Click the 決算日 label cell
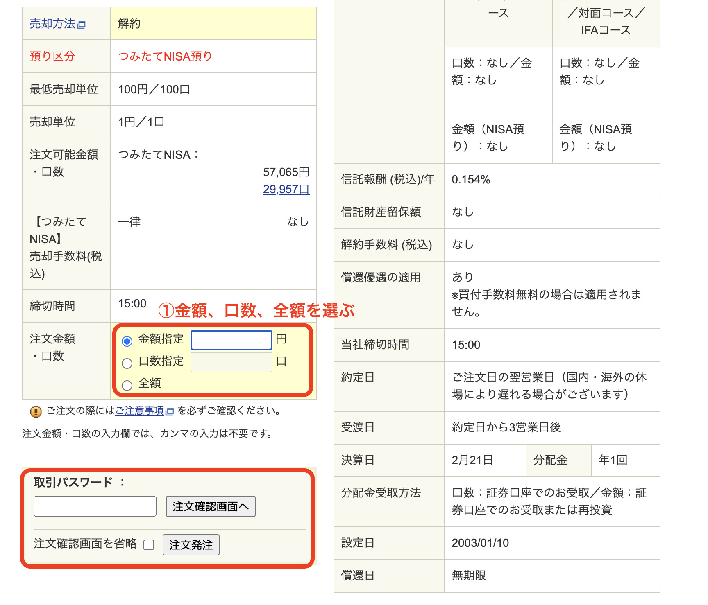Viewport: 708px width, 605px height. point(389,461)
